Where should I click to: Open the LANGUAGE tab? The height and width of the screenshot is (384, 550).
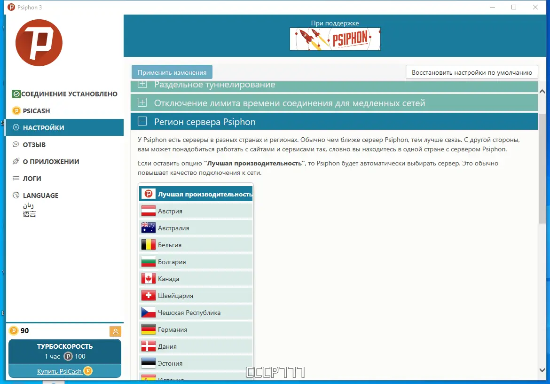65,204
